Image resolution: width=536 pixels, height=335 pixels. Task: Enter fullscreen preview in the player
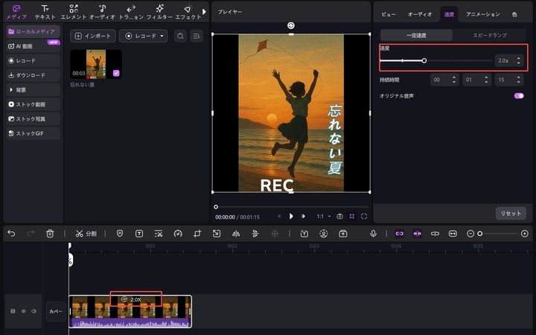pos(364,217)
